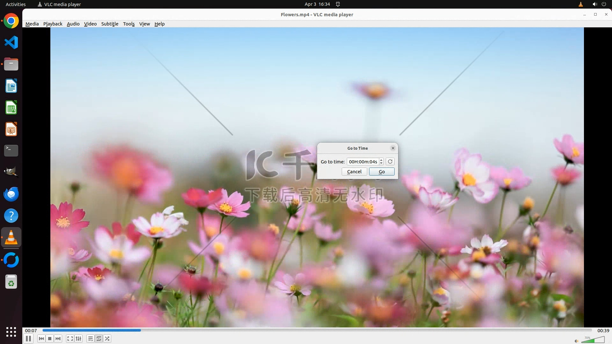
Task: Expand the Tools menu
Action: 129,24
